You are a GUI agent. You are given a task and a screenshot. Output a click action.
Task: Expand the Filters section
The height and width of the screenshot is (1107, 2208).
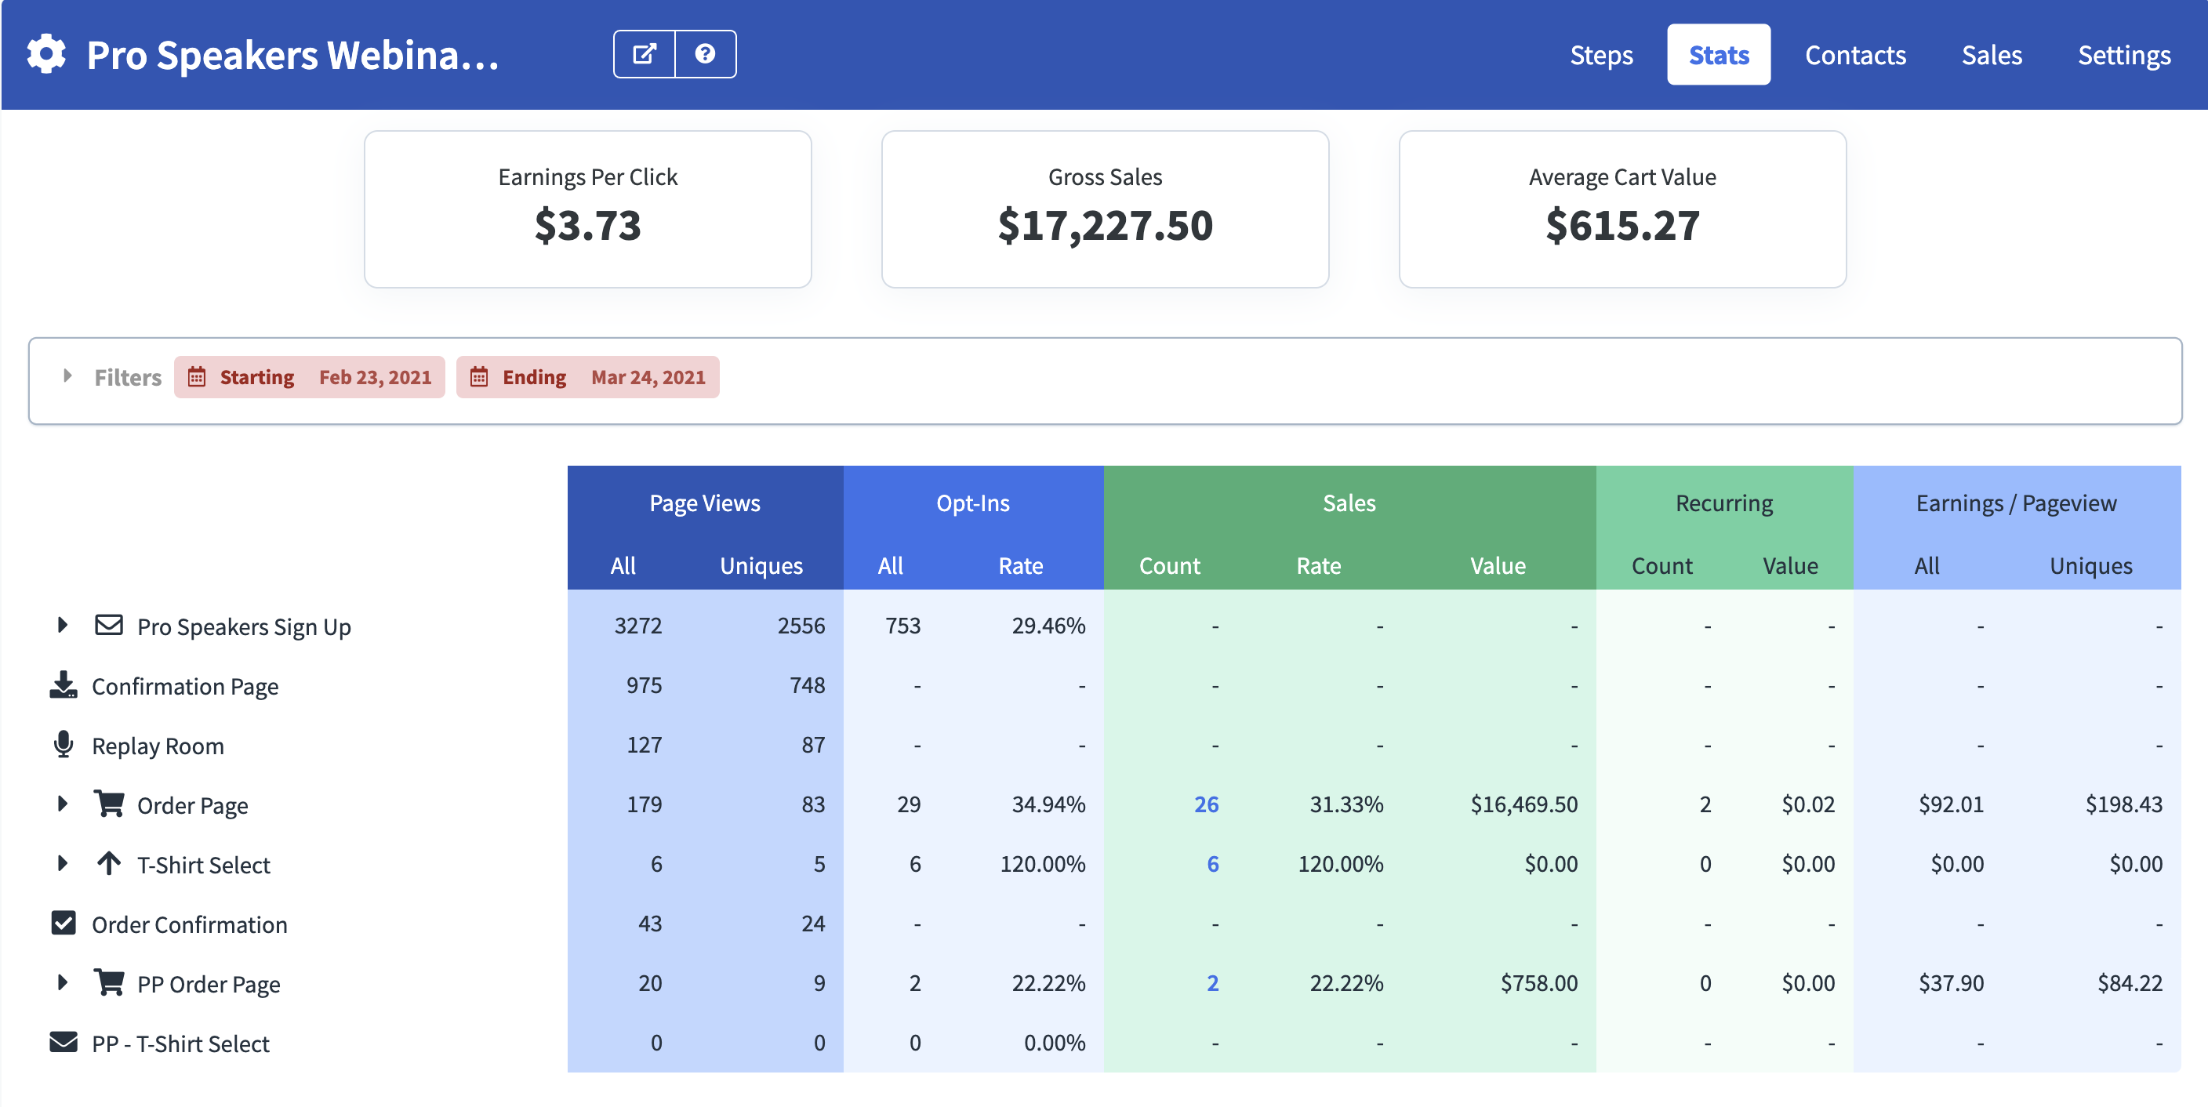click(x=67, y=376)
